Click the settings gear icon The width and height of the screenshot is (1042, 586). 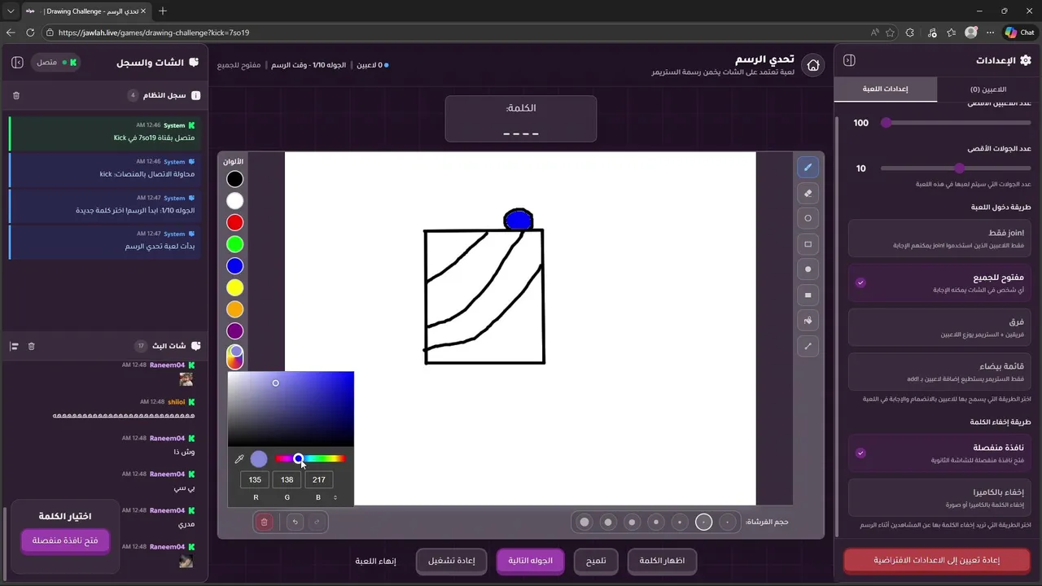tap(1025, 60)
